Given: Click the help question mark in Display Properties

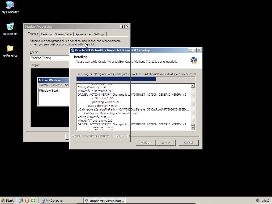Looking at the screenshot, I should click(122, 26).
